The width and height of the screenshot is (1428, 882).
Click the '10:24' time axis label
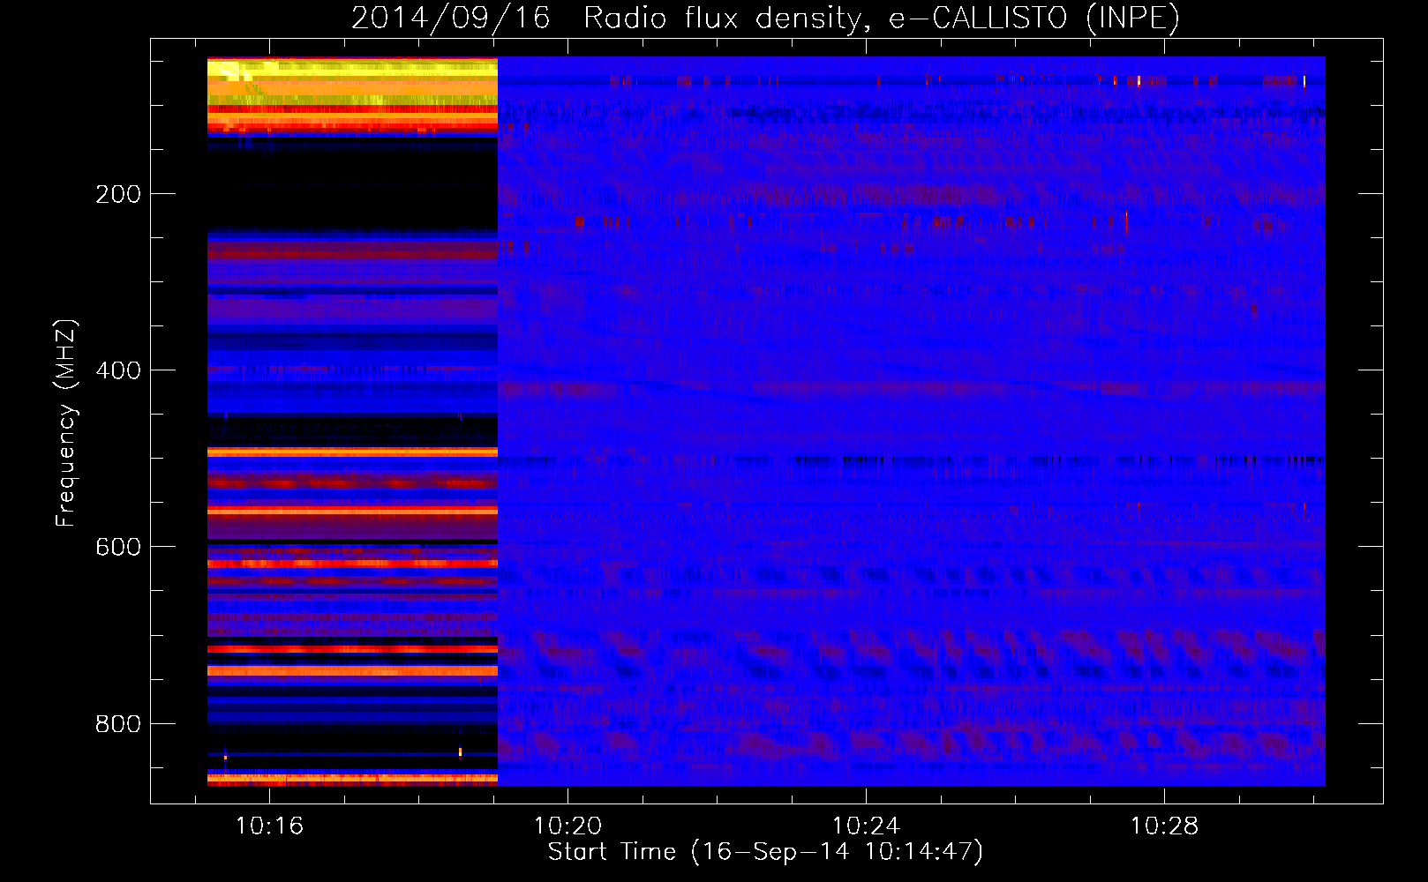pyautogui.click(x=867, y=826)
